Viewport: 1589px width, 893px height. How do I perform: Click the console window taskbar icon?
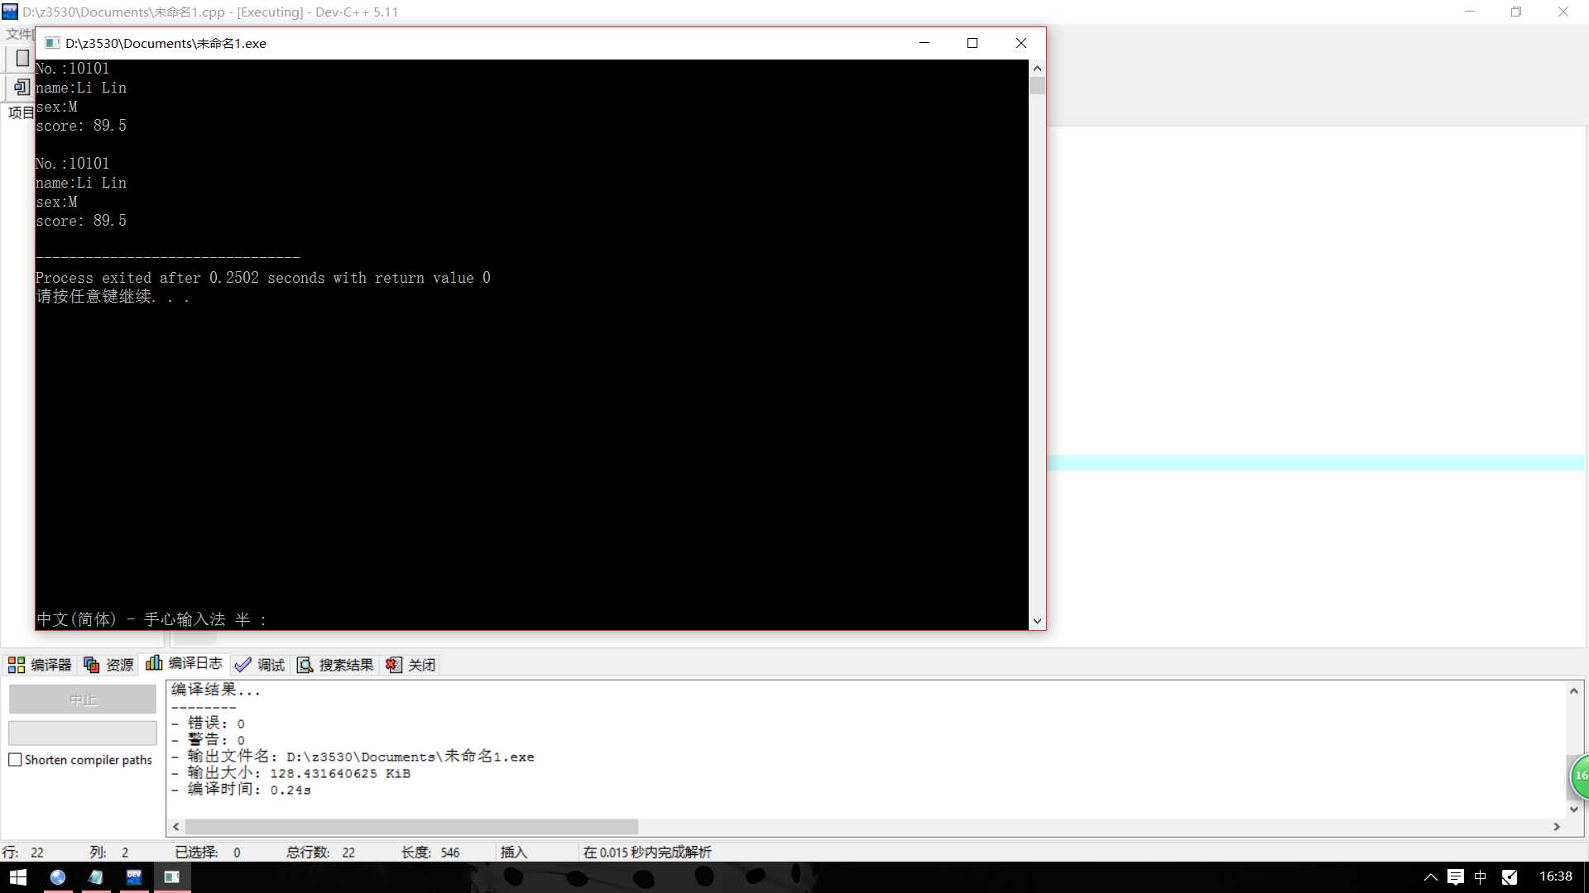(x=172, y=877)
